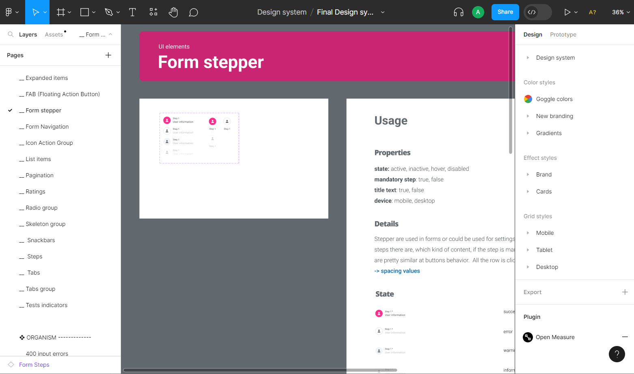The height and width of the screenshot is (374, 634).
Task: Open the help question mark button
Action: [617, 354]
